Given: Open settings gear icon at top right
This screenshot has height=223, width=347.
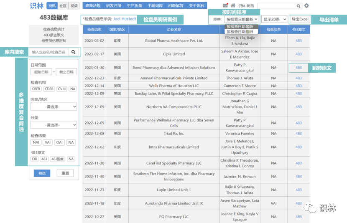Looking at the screenshot, I should click(x=306, y=6).
